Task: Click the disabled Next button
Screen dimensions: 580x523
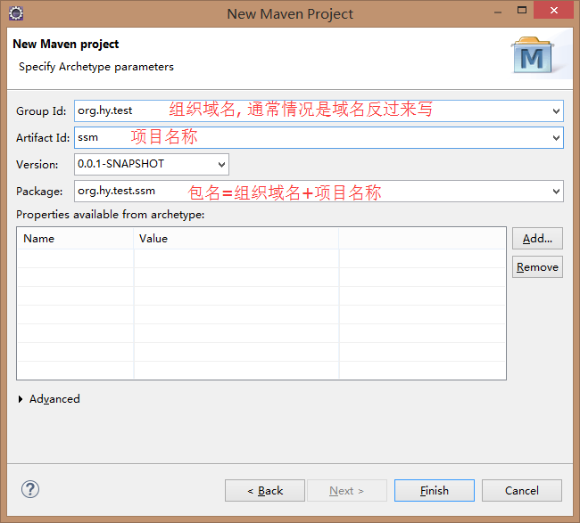Action: click(x=347, y=491)
